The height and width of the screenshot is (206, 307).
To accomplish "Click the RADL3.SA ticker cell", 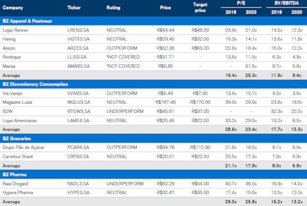I will [78, 183].
